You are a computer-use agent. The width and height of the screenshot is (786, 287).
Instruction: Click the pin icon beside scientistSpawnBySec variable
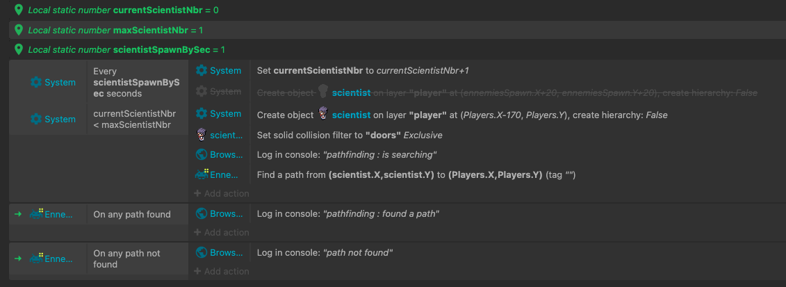19,49
